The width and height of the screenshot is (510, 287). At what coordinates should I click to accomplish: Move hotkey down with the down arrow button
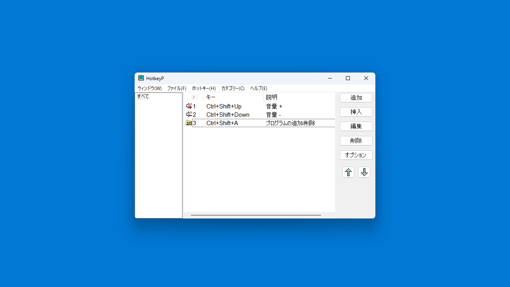364,172
